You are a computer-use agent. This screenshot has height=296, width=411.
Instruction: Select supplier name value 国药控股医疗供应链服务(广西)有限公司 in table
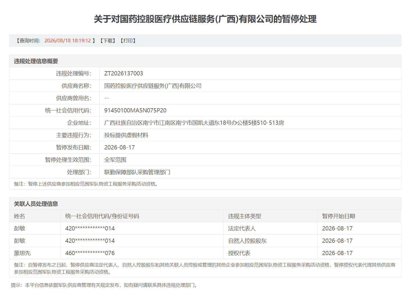(x=153, y=86)
